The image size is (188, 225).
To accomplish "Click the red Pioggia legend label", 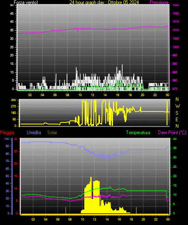I will 7,133.
